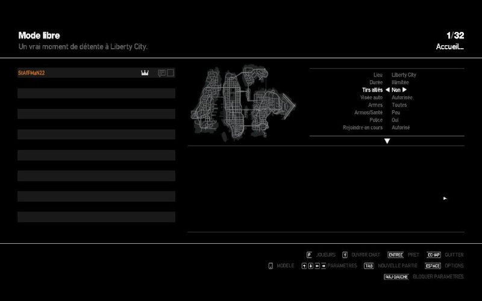The image size is (482, 301).
Task: Click PRET to mark ready
Action: tap(413, 255)
